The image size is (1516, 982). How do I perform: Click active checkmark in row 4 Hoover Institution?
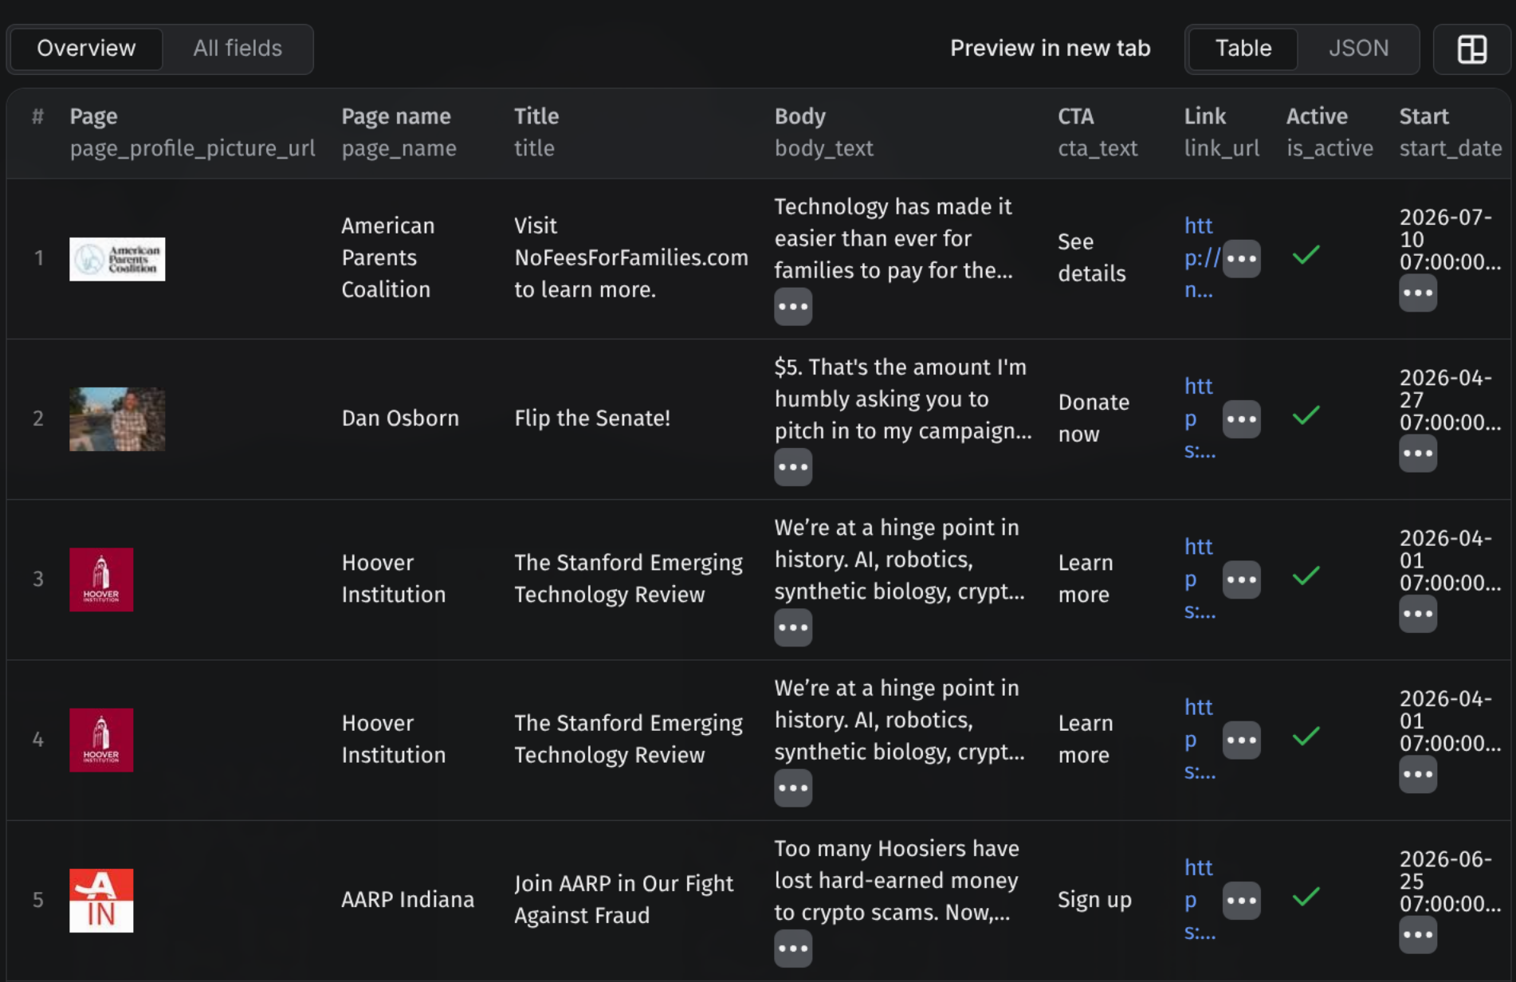click(x=1306, y=736)
